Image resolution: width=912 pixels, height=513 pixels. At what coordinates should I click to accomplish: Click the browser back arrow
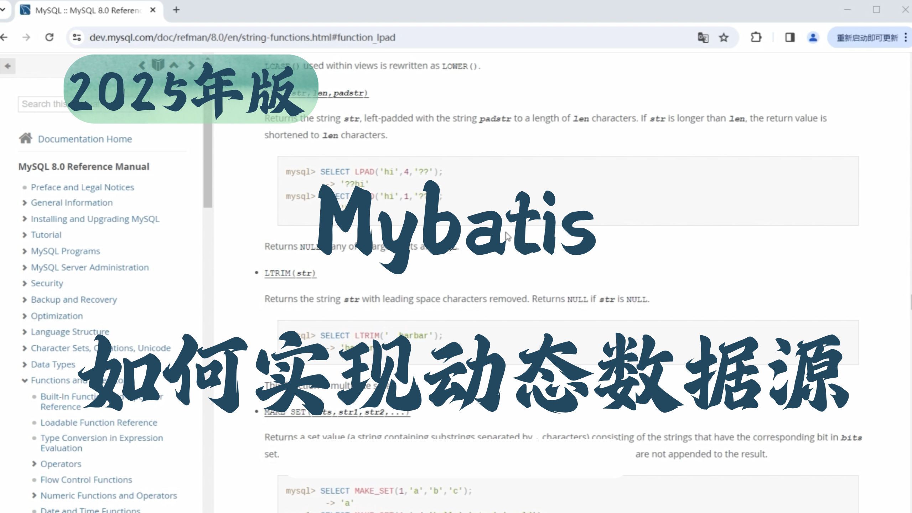4,37
